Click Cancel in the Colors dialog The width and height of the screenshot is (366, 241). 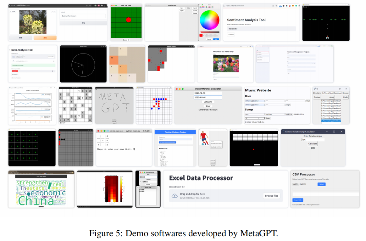pos(209,39)
